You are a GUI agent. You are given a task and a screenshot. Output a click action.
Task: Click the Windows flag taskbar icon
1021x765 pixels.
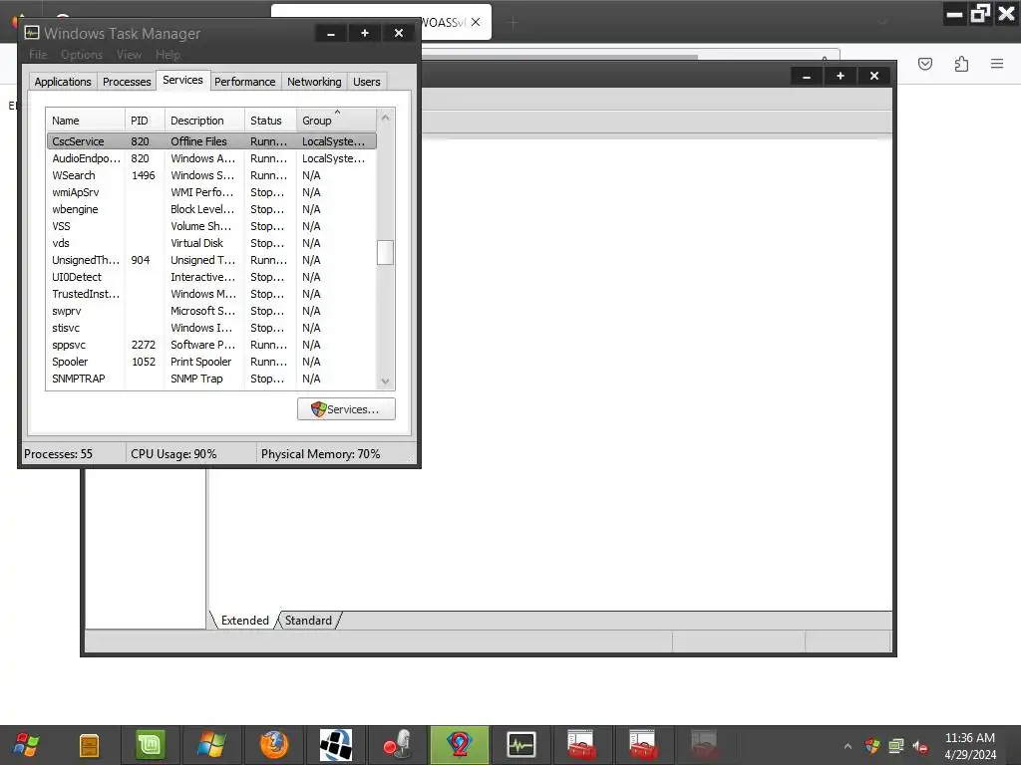[212, 745]
